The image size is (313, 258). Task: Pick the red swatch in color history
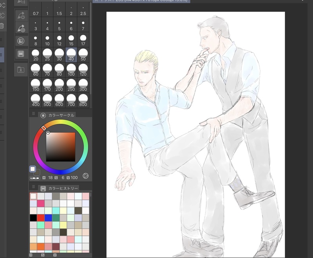(x=41, y=218)
